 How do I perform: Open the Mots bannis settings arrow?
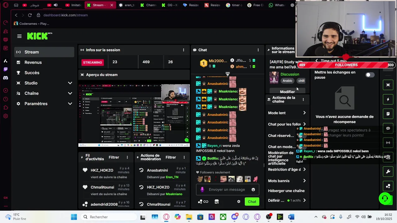coord(304,181)
